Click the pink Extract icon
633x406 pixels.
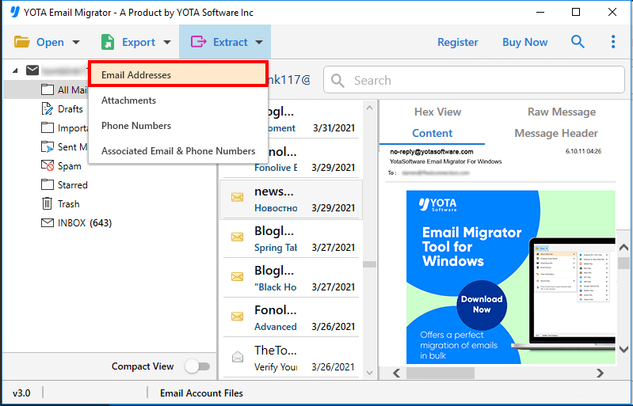199,42
